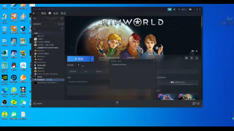Image resolution: width=234 pixels, height=131 pixels.
Task: Open the second DLC thumbnail
Action: (x=188, y=97)
